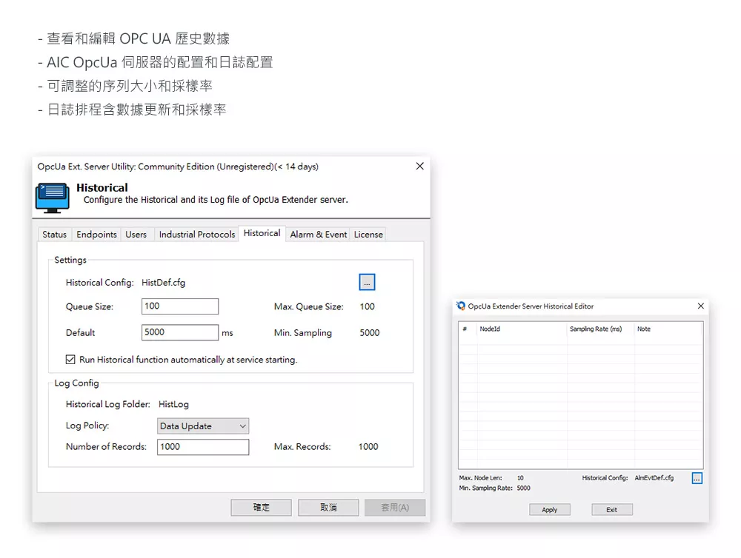Select the Users tab
The width and height of the screenshot is (741, 558).
coord(136,235)
